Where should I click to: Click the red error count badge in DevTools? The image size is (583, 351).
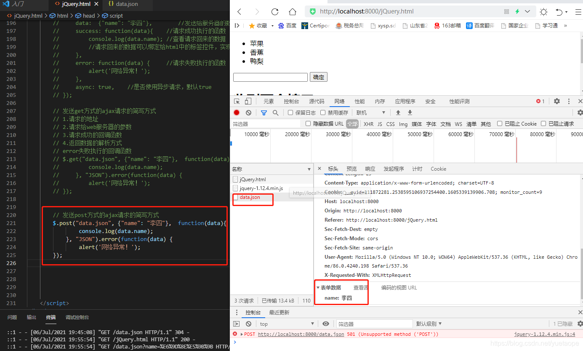coord(540,101)
